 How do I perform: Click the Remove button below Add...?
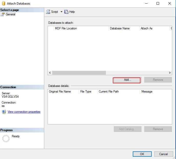(x=158, y=80)
